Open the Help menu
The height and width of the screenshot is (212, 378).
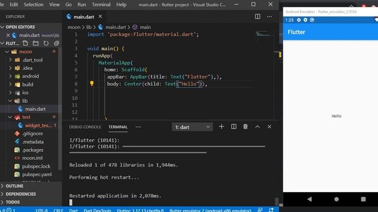pos(121,4)
